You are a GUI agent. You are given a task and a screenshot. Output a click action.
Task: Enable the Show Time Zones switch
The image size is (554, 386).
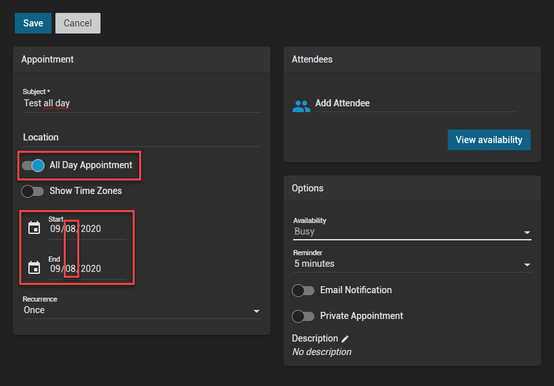[x=33, y=191]
